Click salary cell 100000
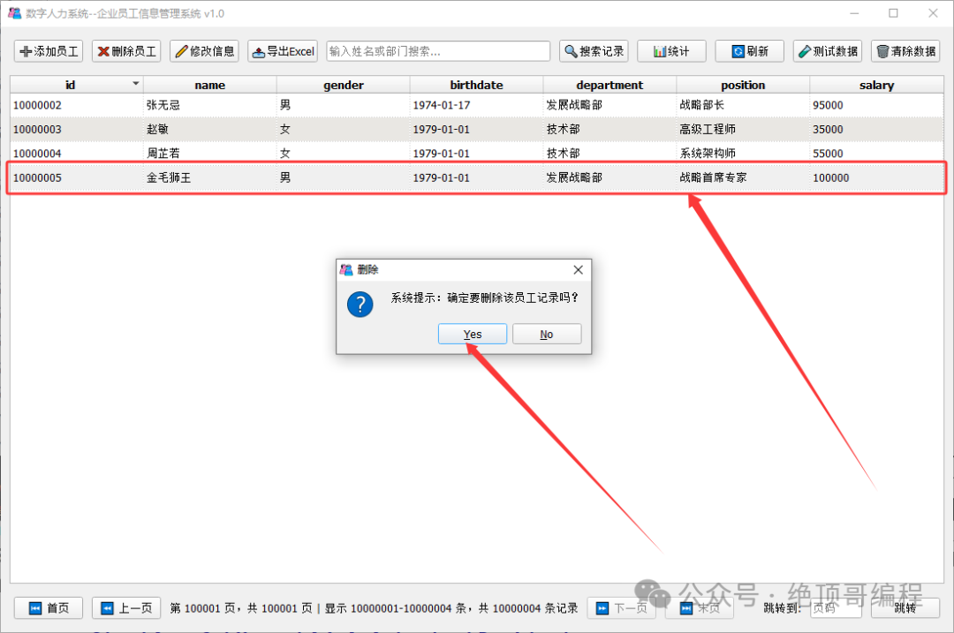 pyautogui.click(x=877, y=177)
